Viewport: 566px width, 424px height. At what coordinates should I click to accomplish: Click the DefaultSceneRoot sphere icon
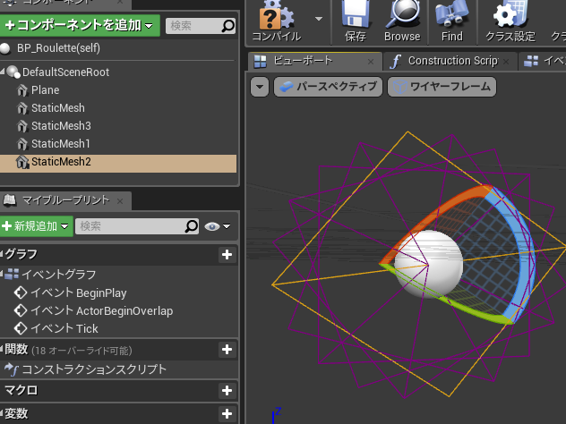13,72
